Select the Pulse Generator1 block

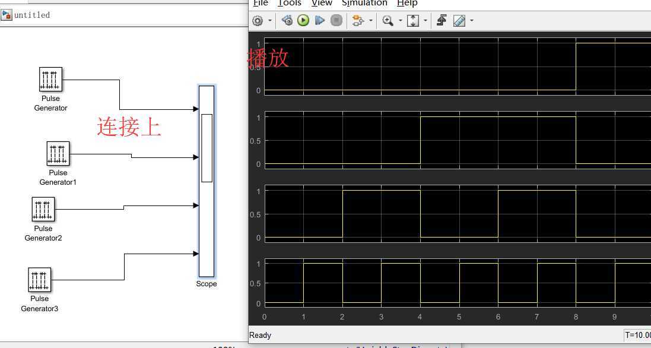coord(58,154)
